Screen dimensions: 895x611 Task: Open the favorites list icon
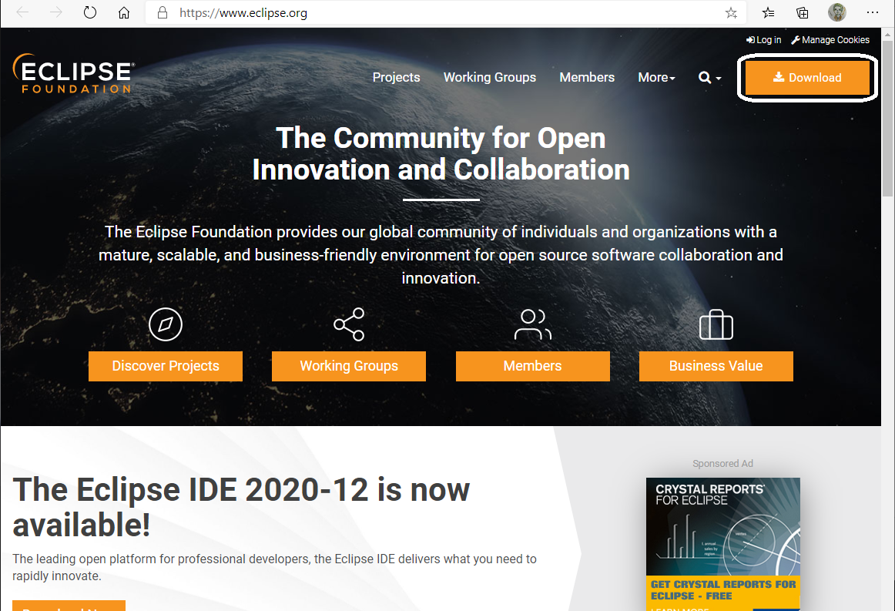(768, 12)
